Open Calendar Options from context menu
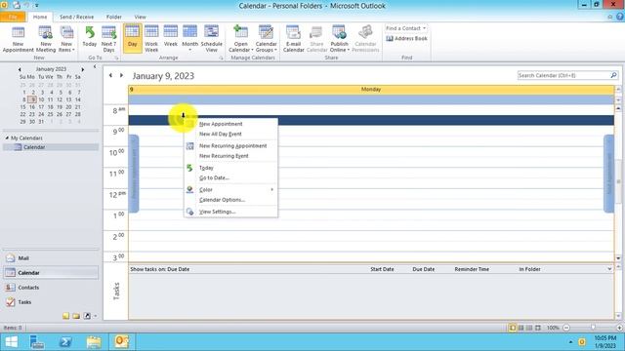 [x=222, y=200]
